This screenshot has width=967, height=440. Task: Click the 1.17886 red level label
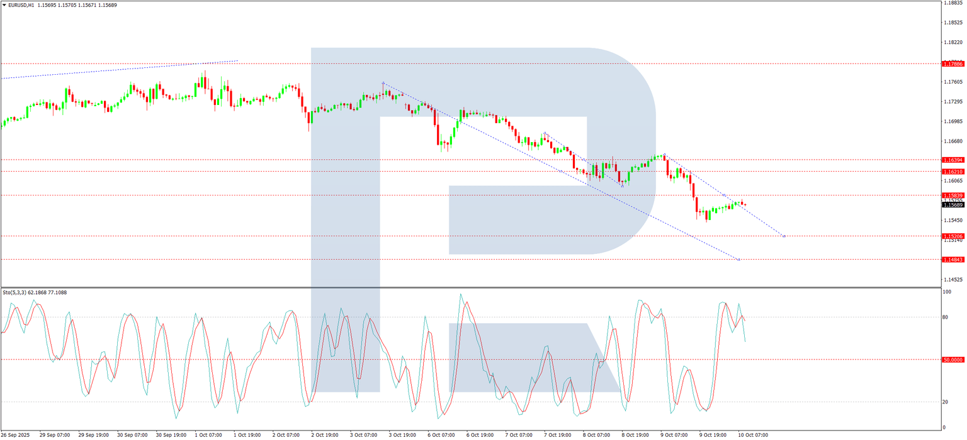click(953, 64)
